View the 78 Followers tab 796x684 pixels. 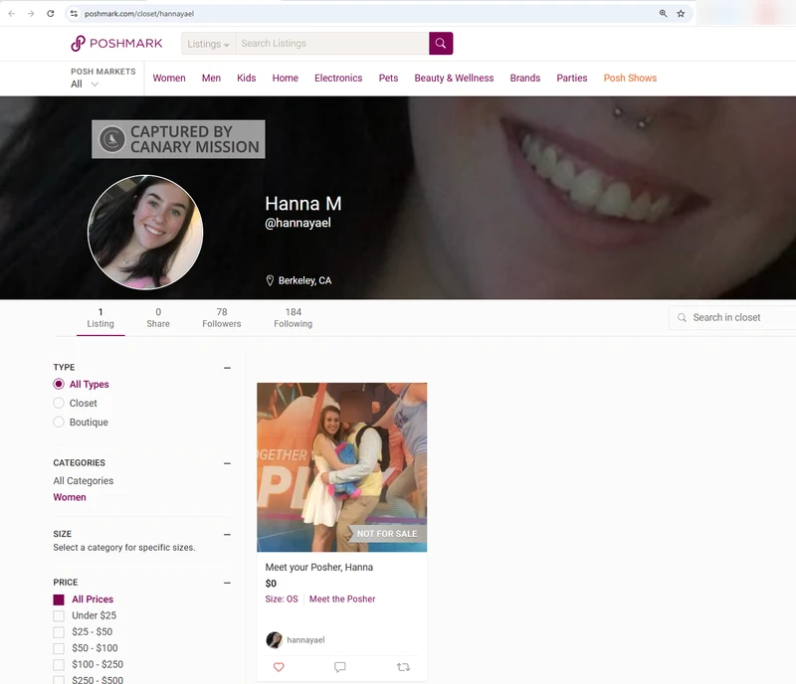[221, 318]
